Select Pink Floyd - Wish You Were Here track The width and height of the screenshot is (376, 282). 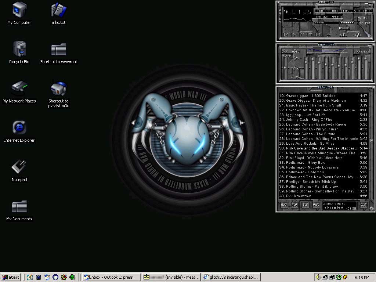pos(314,158)
